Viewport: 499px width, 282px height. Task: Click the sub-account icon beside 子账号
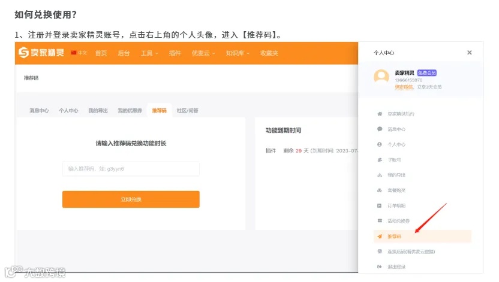(x=380, y=159)
